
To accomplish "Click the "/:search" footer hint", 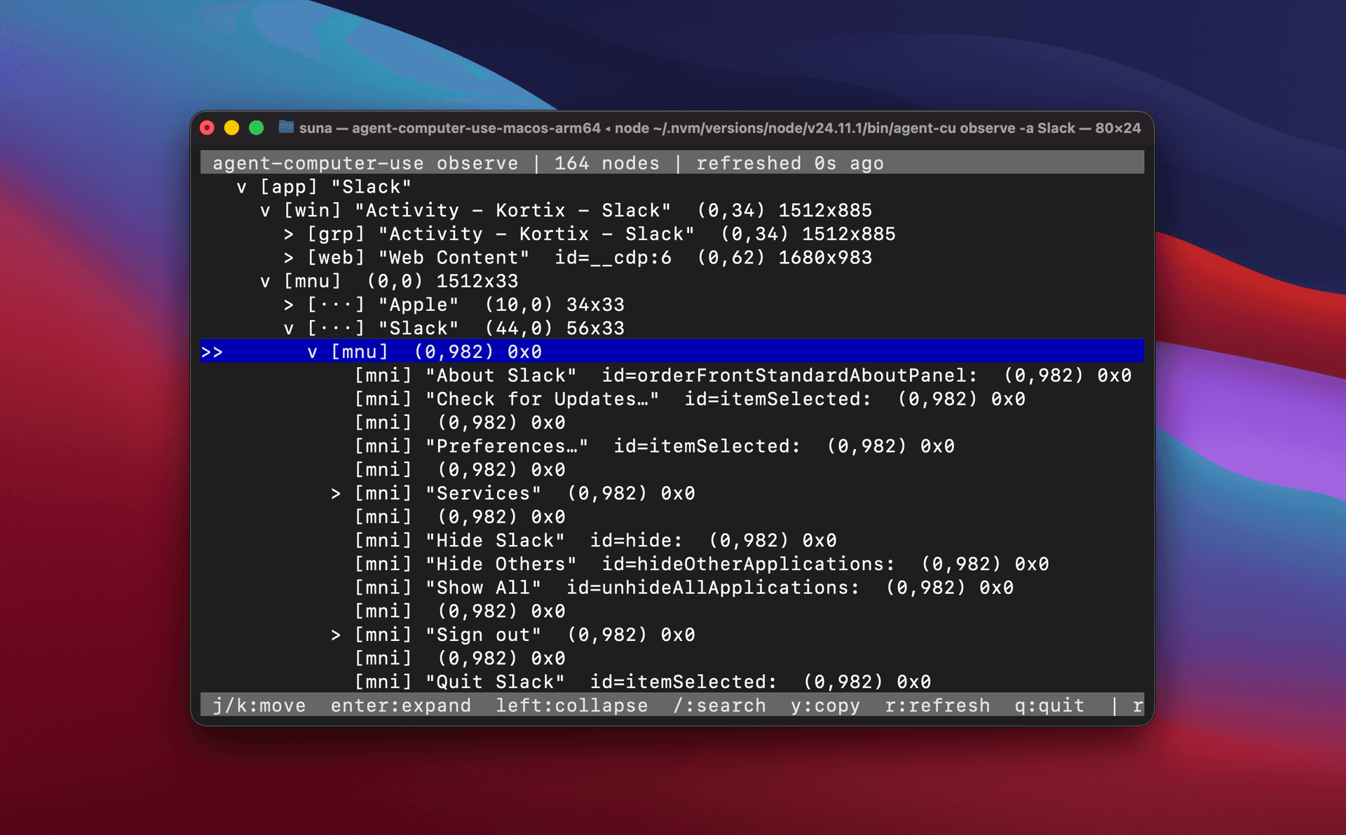I will click(x=719, y=705).
